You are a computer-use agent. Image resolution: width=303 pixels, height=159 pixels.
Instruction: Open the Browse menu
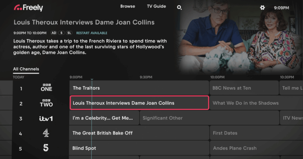[x=128, y=6]
